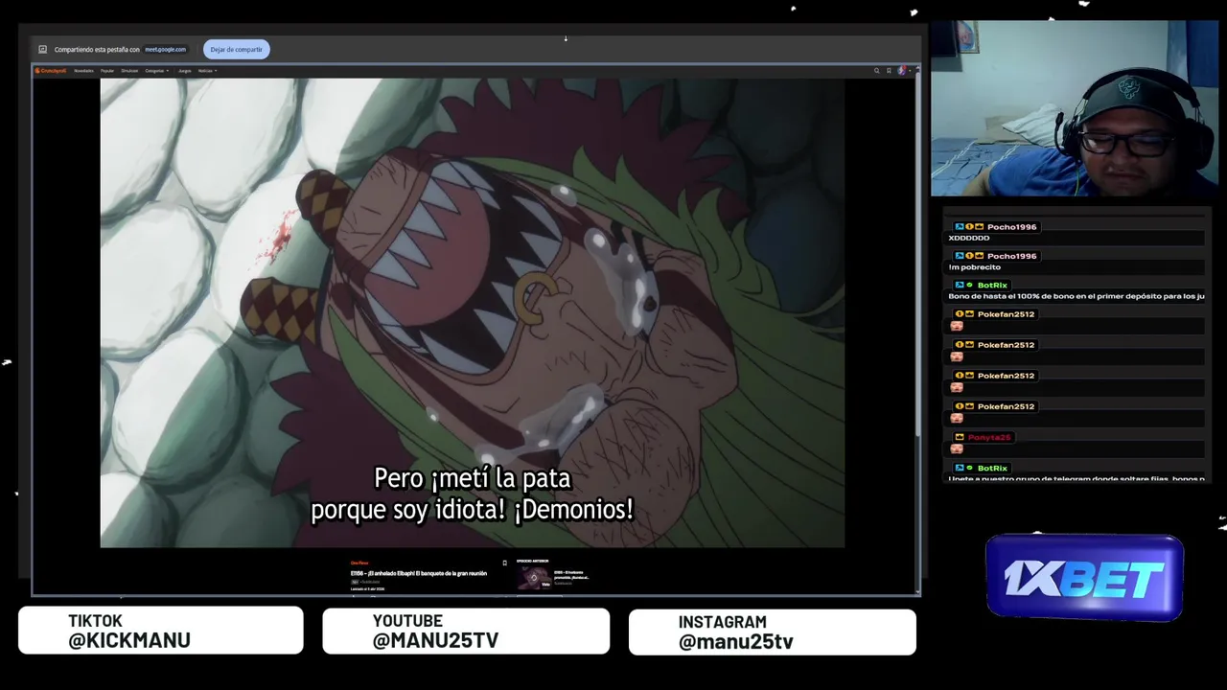Open the meet.google.com link chip
Screen dimensions: 1227x690
(165, 49)
